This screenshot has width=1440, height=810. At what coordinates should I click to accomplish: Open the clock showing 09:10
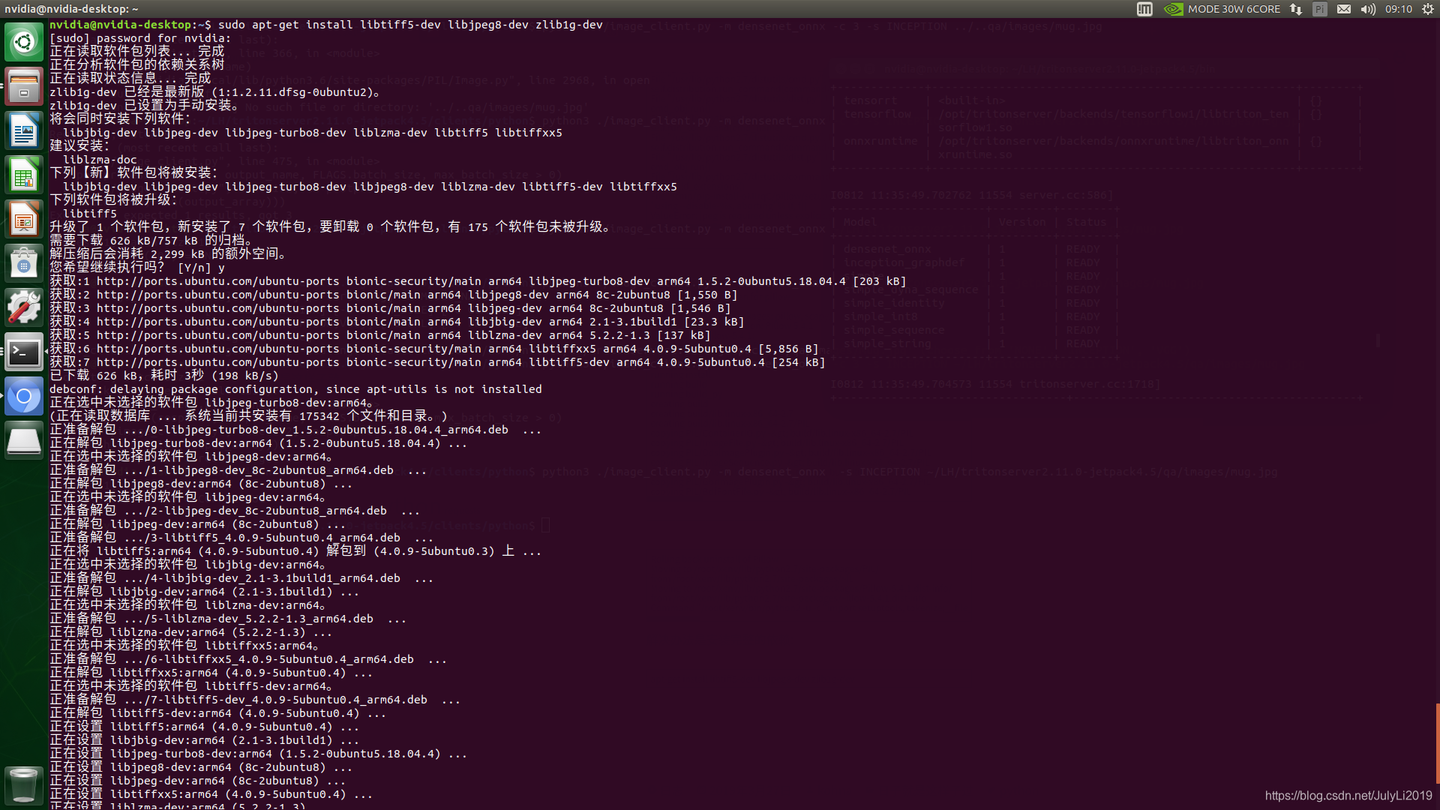coord(1399,9)
